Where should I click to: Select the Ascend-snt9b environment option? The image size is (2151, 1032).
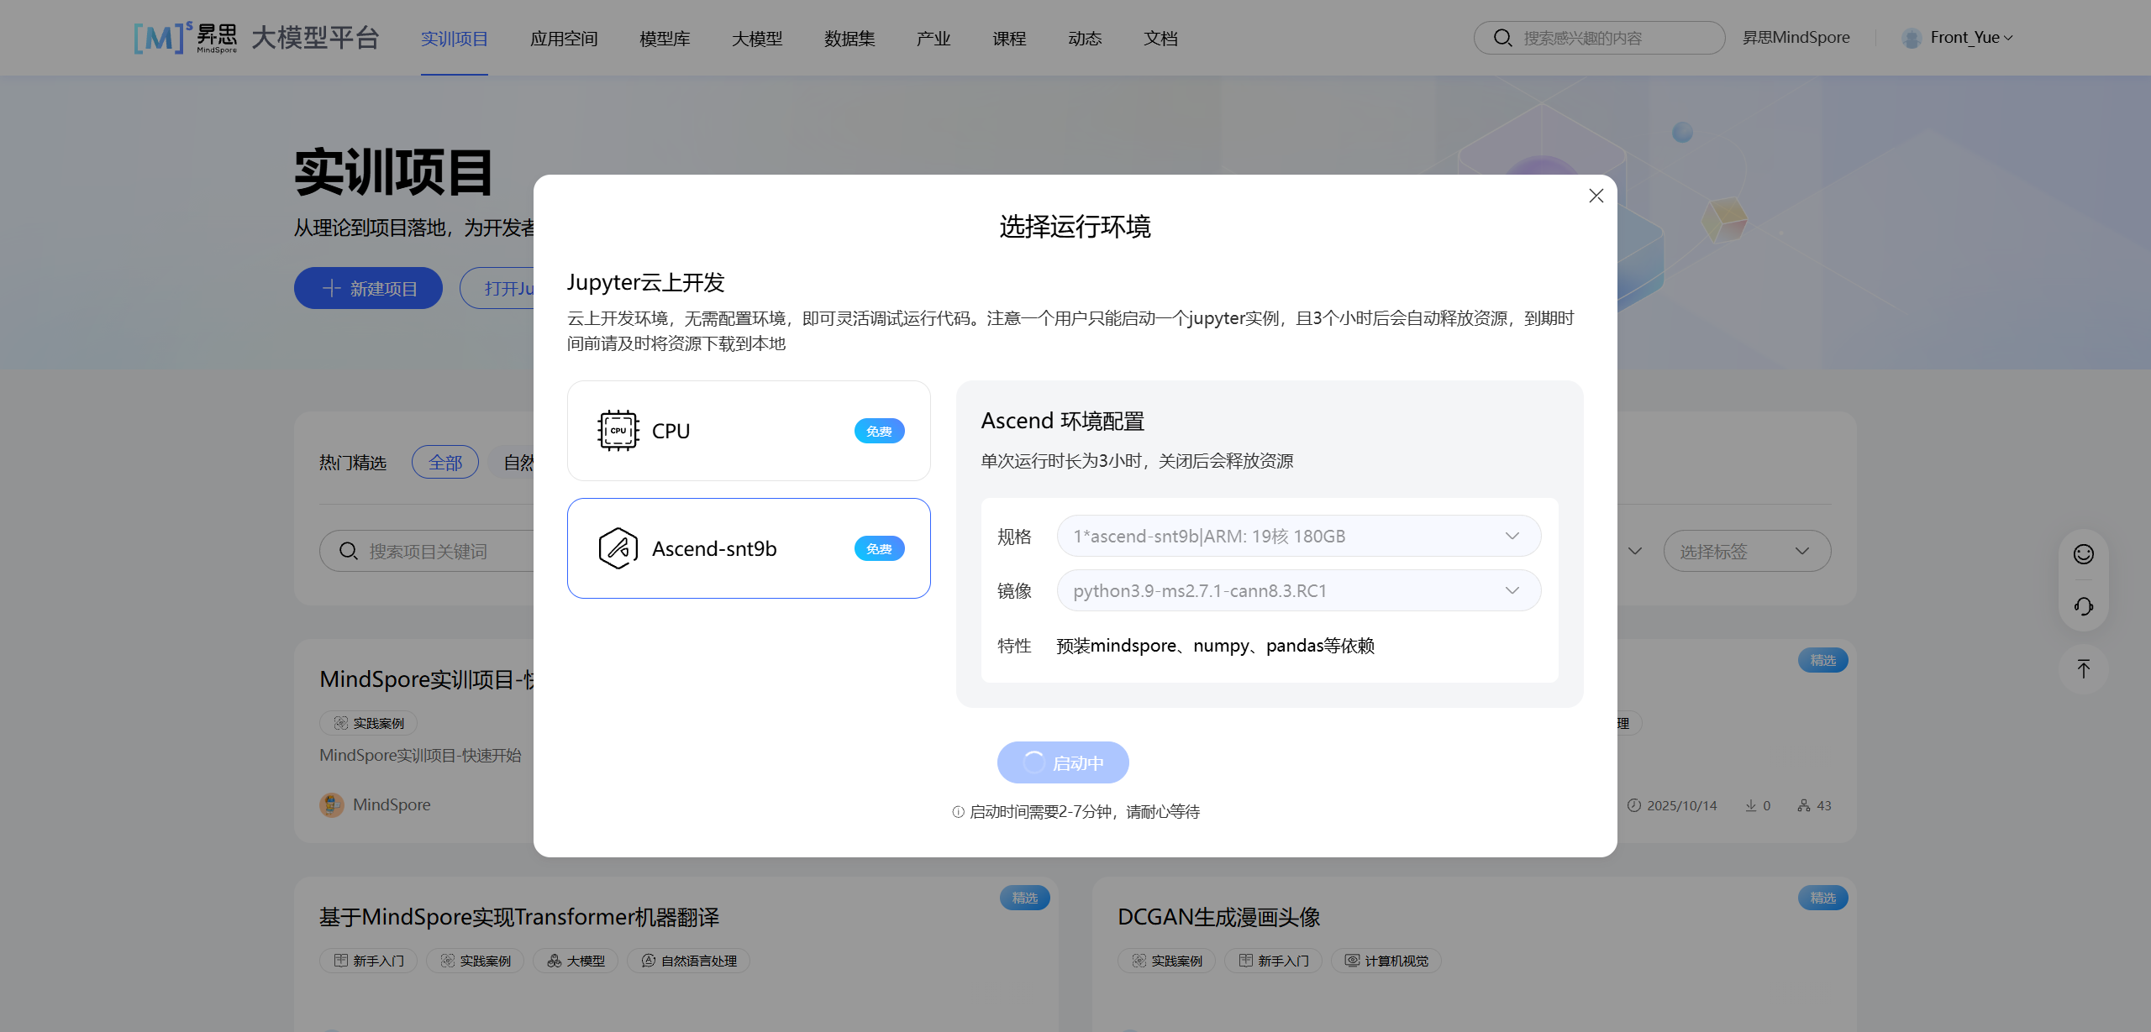click(748, 548)
